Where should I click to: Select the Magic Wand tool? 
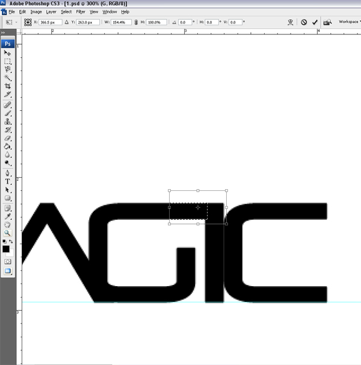pos(7,78)
